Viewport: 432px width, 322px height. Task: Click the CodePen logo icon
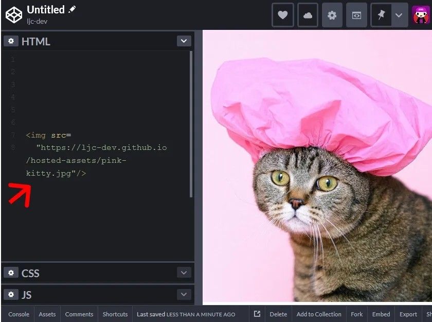click(14, 14)
